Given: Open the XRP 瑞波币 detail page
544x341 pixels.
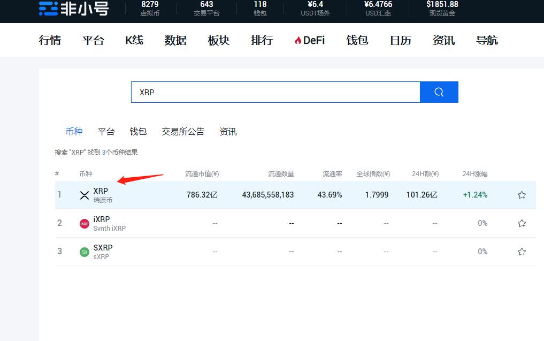Looking at the screenshot, I should click(101, 191).
